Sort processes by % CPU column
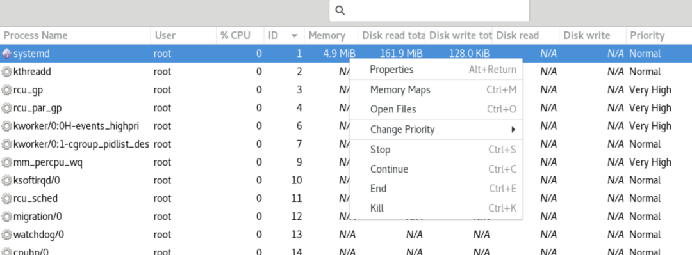The height and width of the screenshot is (255, 692). [240, 35]
